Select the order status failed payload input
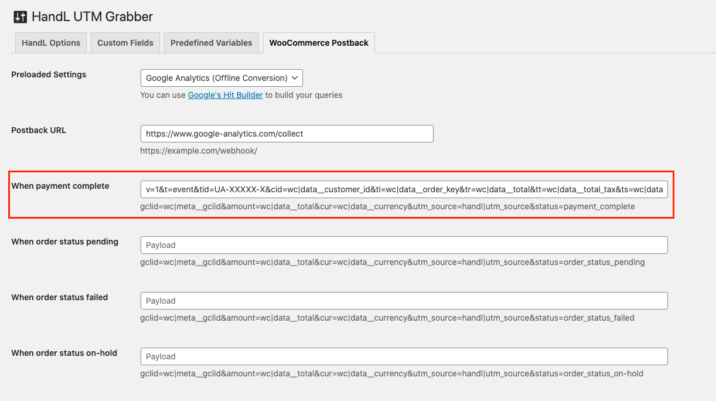The height and width of the screenshot is (401, 716). pyautogui.click(x=404, y=301)
